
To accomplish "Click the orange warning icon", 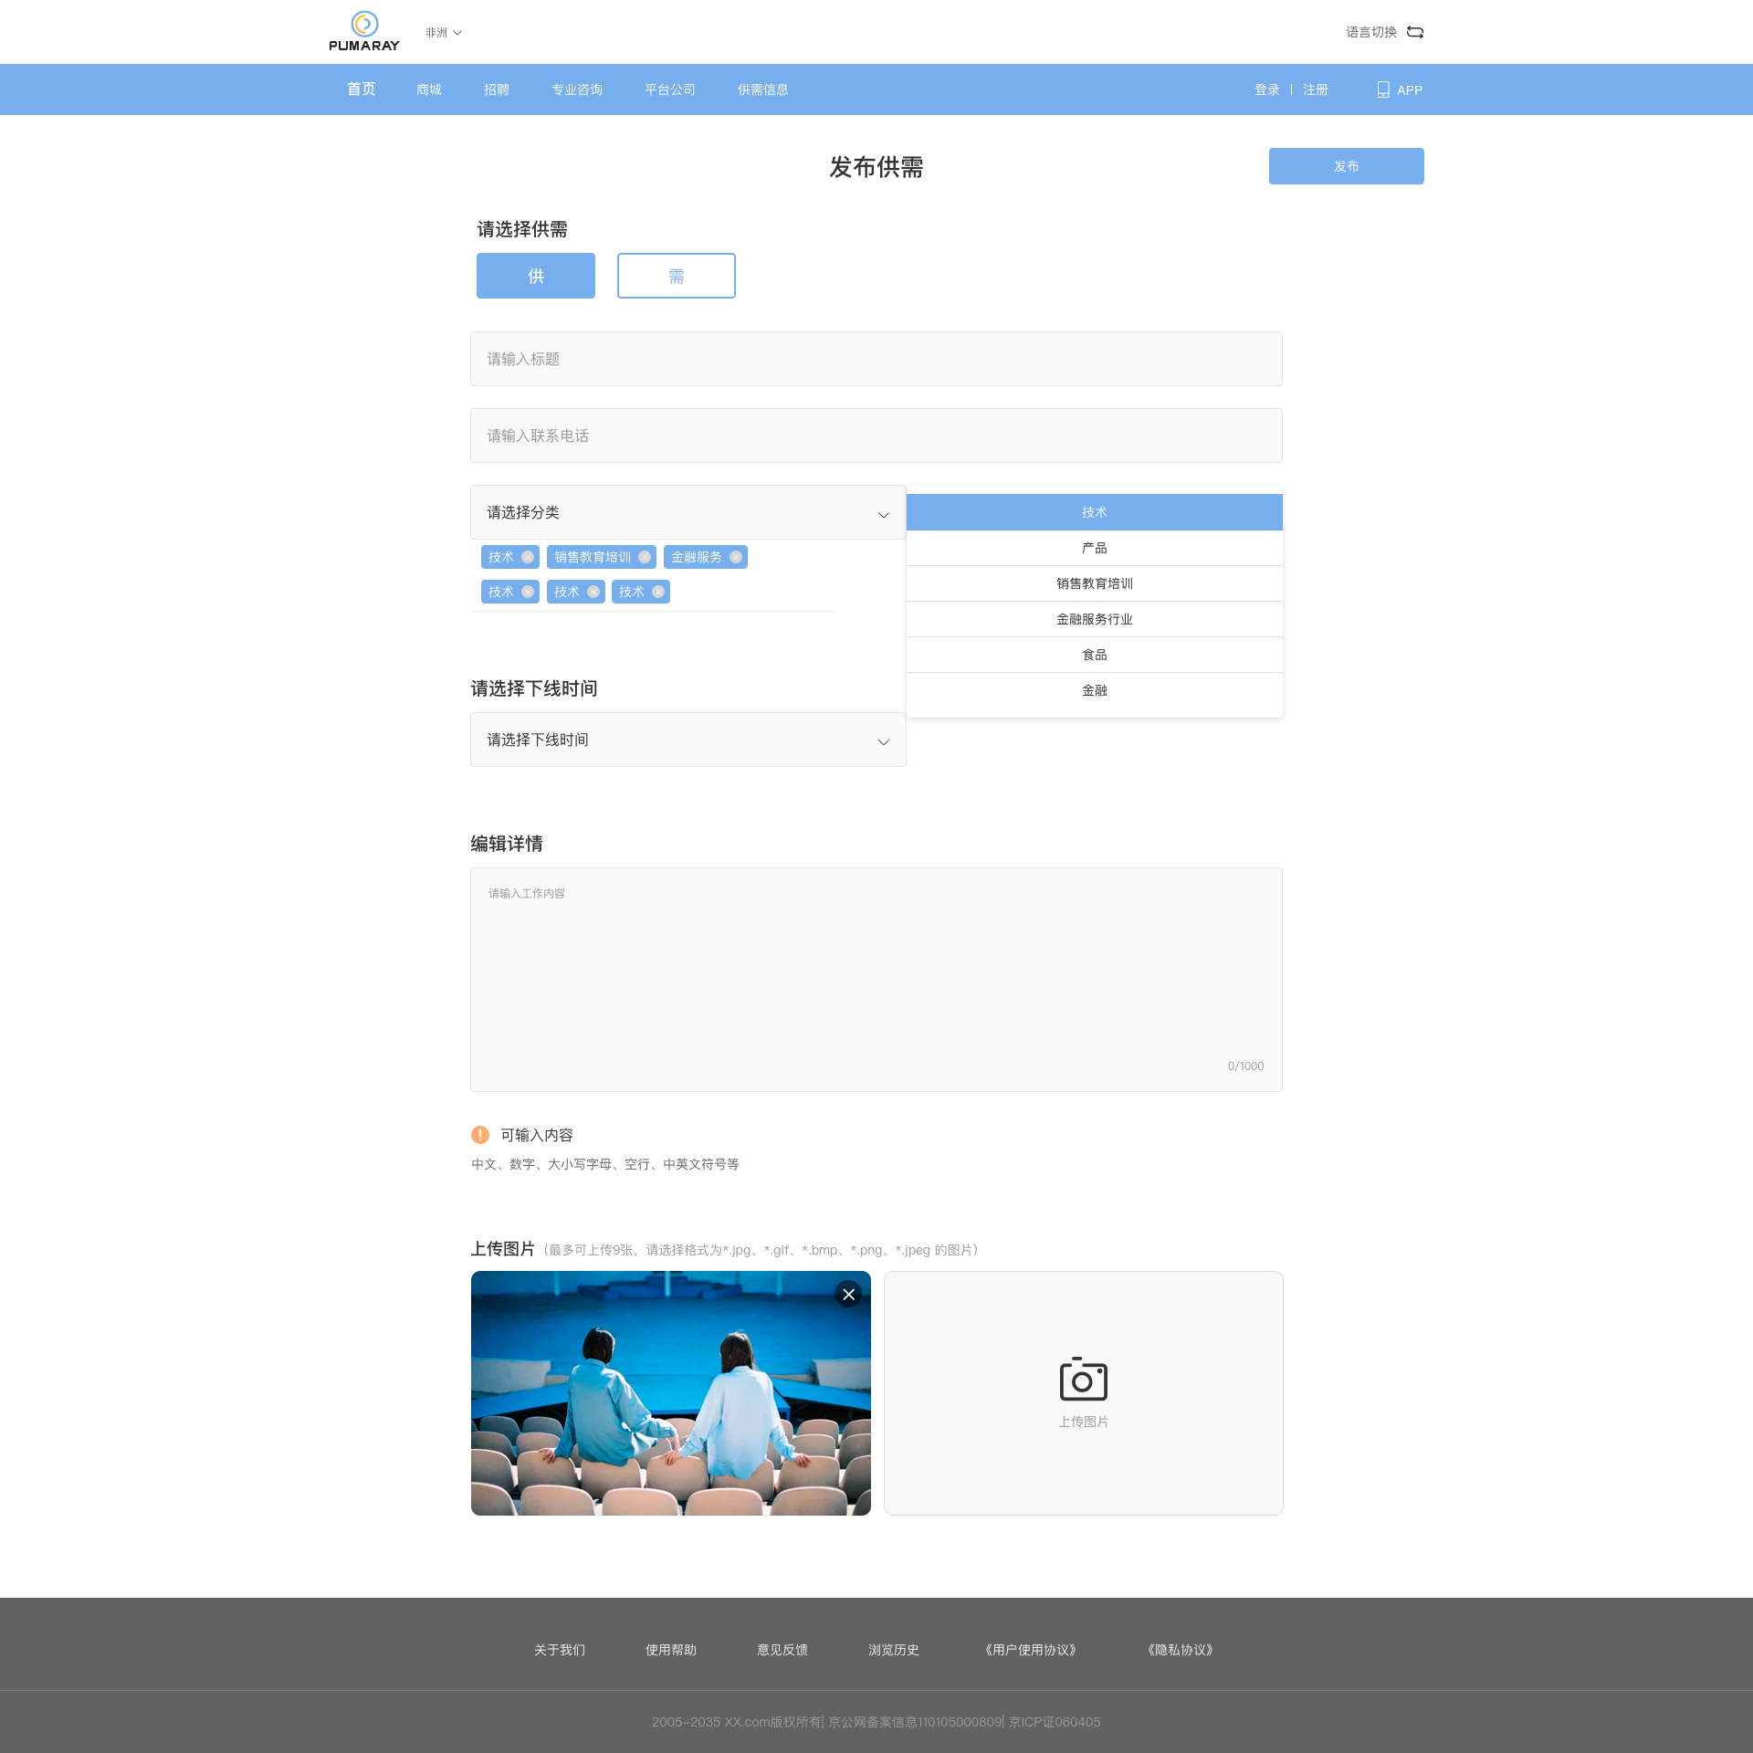I will [480, 1134].
